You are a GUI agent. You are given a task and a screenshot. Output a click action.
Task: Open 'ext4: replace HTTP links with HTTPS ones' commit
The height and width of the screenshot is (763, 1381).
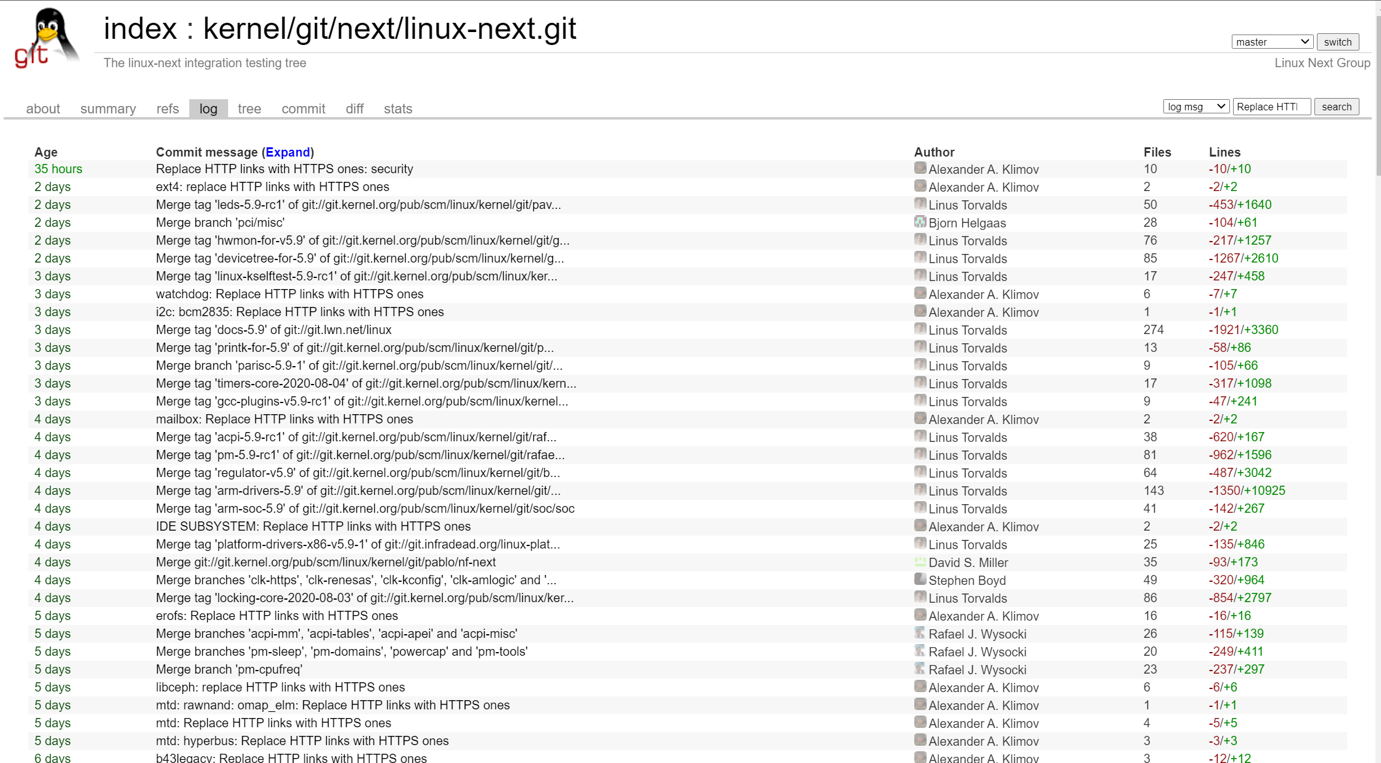273,187
